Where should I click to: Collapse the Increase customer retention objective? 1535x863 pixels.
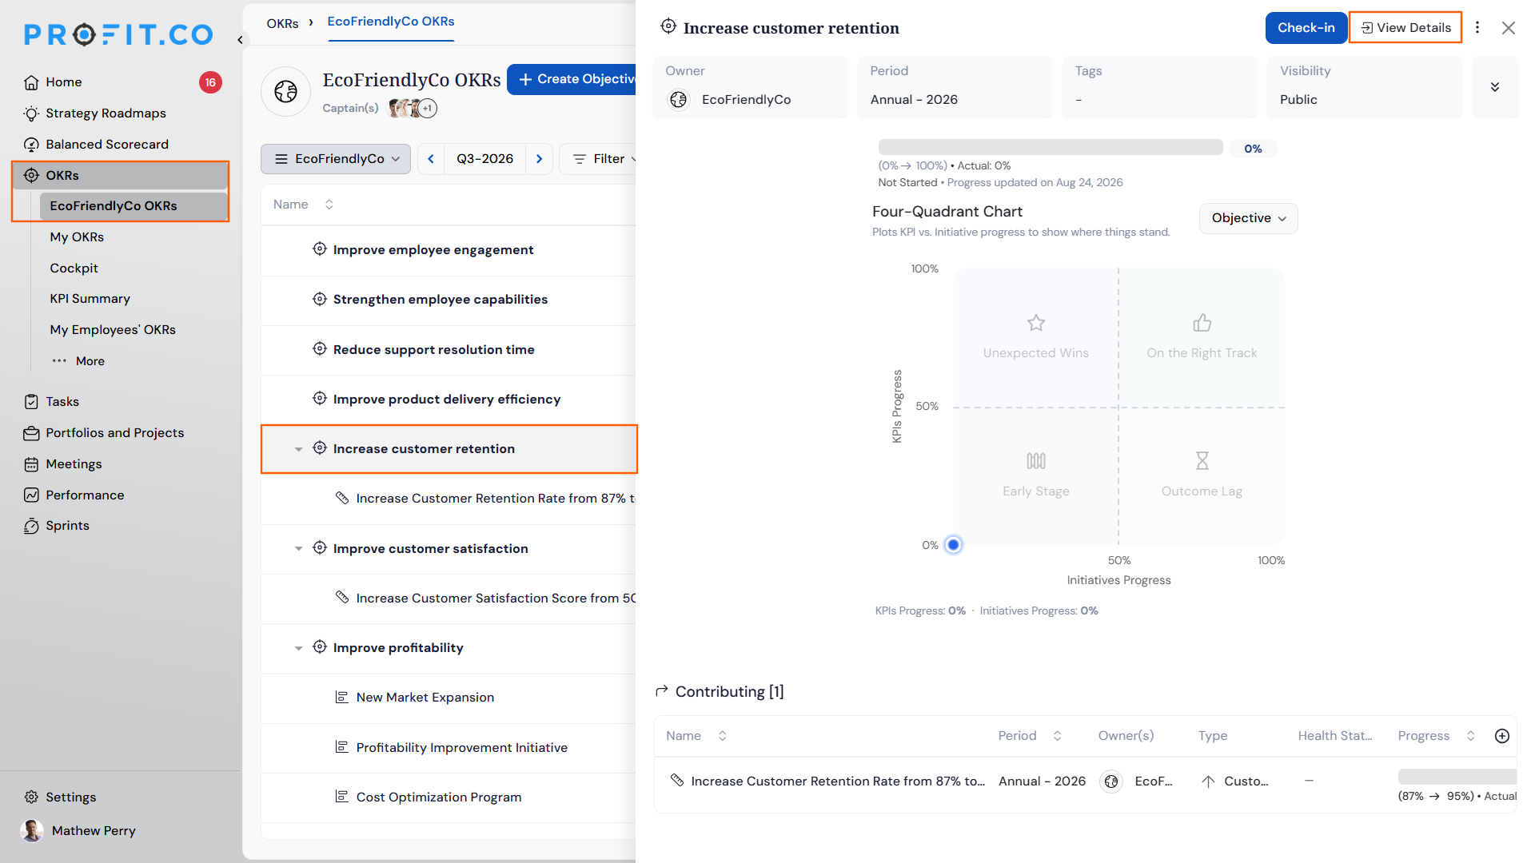298,450
